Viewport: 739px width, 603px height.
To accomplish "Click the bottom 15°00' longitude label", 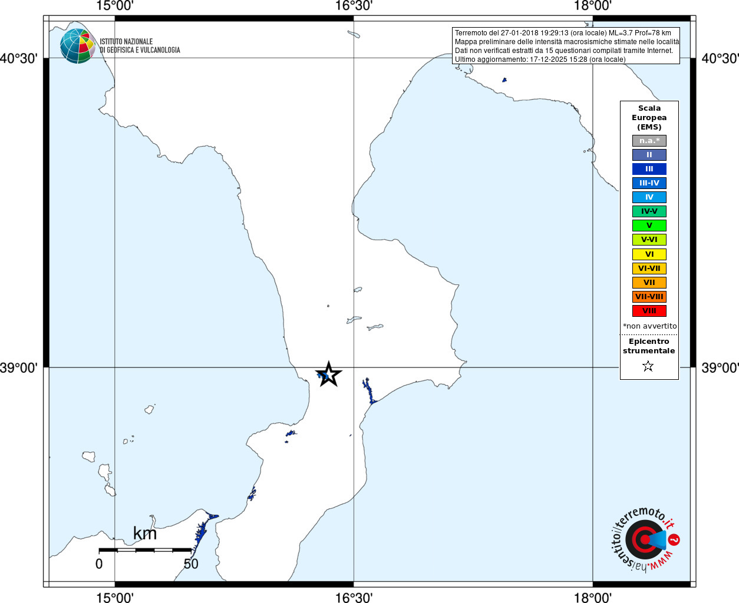I will (x=114, y=597).
